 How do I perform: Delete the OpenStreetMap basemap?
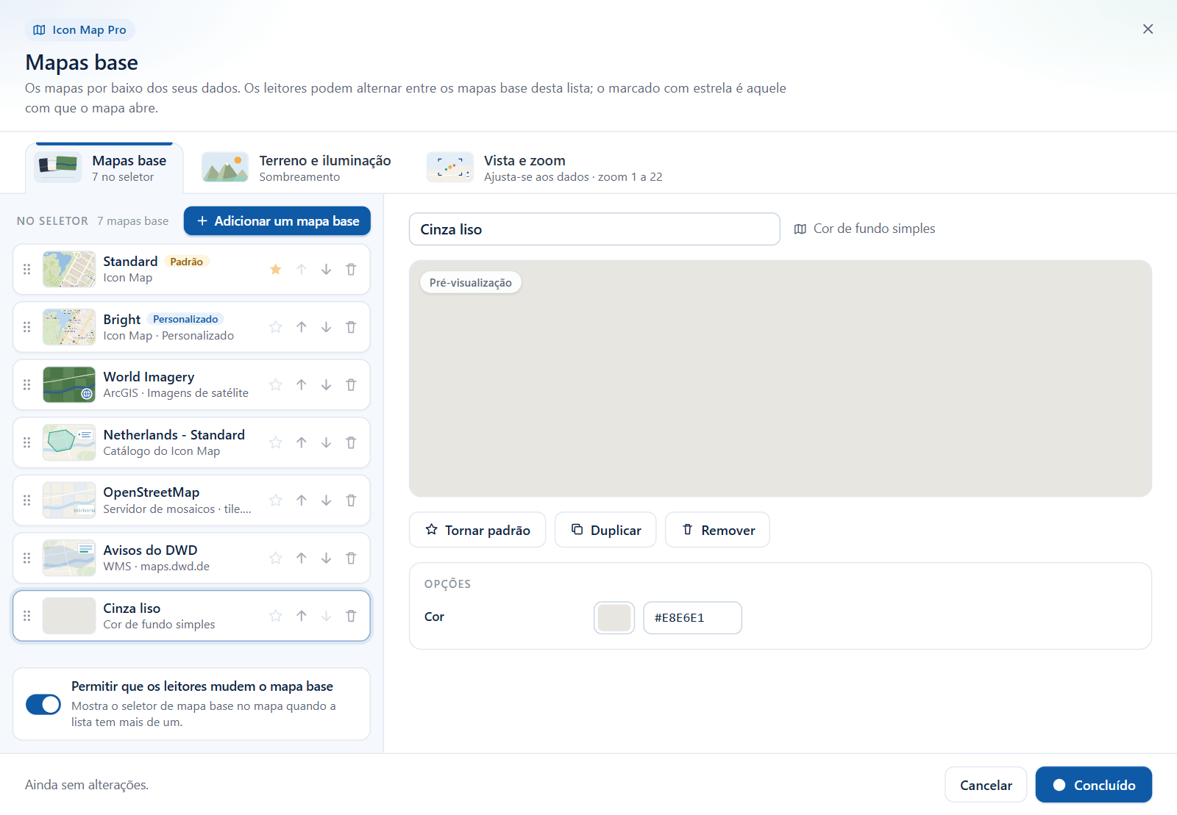[x=351, y=500]
